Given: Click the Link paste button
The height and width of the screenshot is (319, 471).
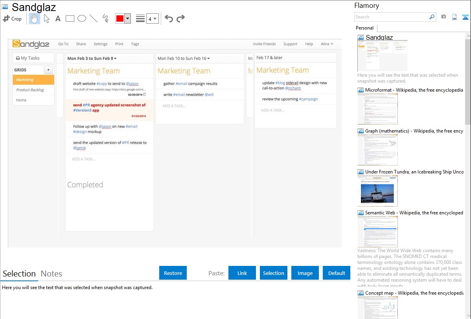Looking at the screenshot, I should (x=242, y=273).
